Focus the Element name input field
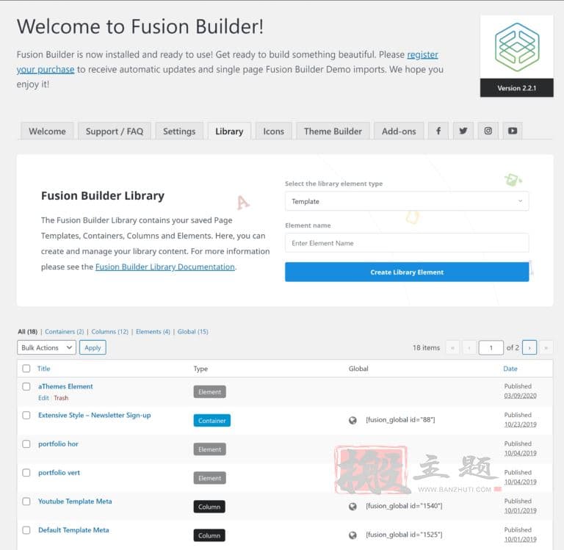This screenshot has width=564, height=550. pos(407,243)
